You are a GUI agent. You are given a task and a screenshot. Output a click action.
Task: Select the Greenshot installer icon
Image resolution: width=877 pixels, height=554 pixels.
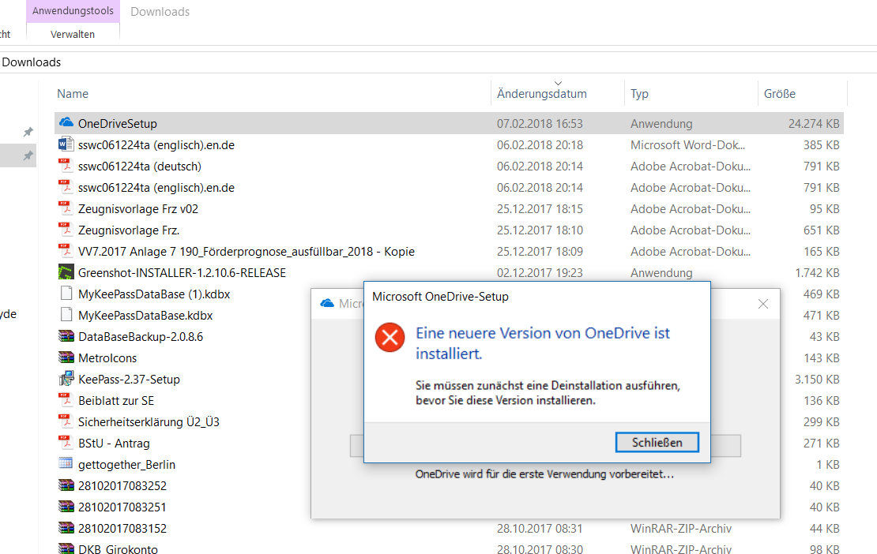66,272
